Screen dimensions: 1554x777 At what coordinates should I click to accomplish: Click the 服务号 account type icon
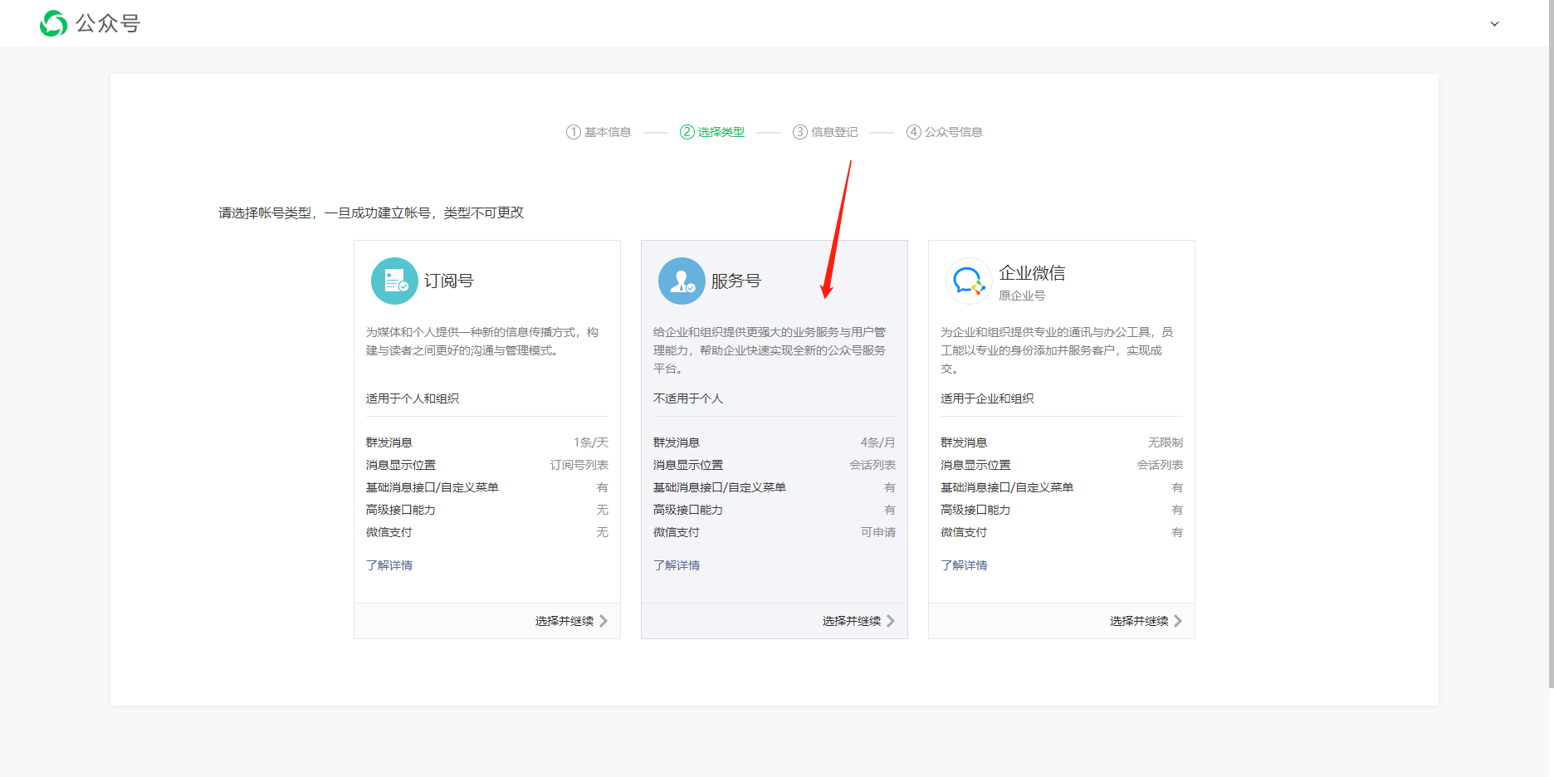[x=682, y=281]
